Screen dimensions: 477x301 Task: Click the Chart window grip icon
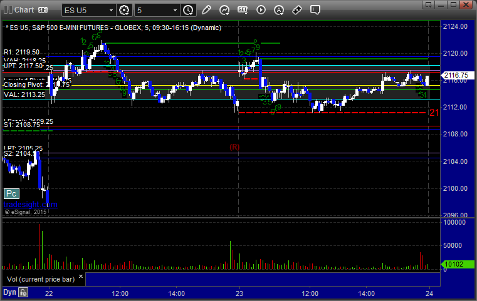point(8,10)
